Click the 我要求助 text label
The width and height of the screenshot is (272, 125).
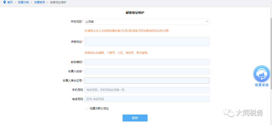point(262,85)
